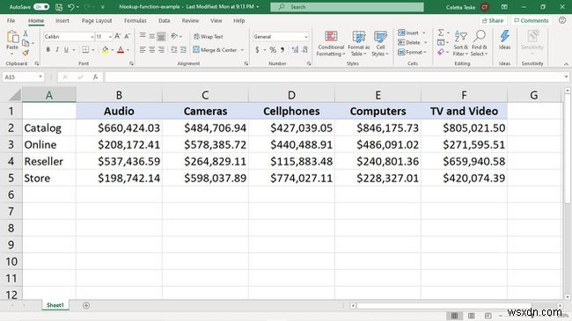
Task: Apply Accounting Number Format dollar icon
Action: (257, 49)
